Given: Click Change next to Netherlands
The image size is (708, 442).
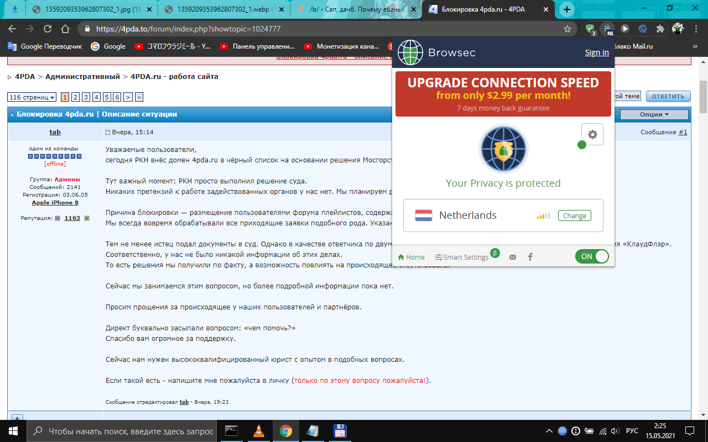Looking at the screenshot, I should 575,215.
